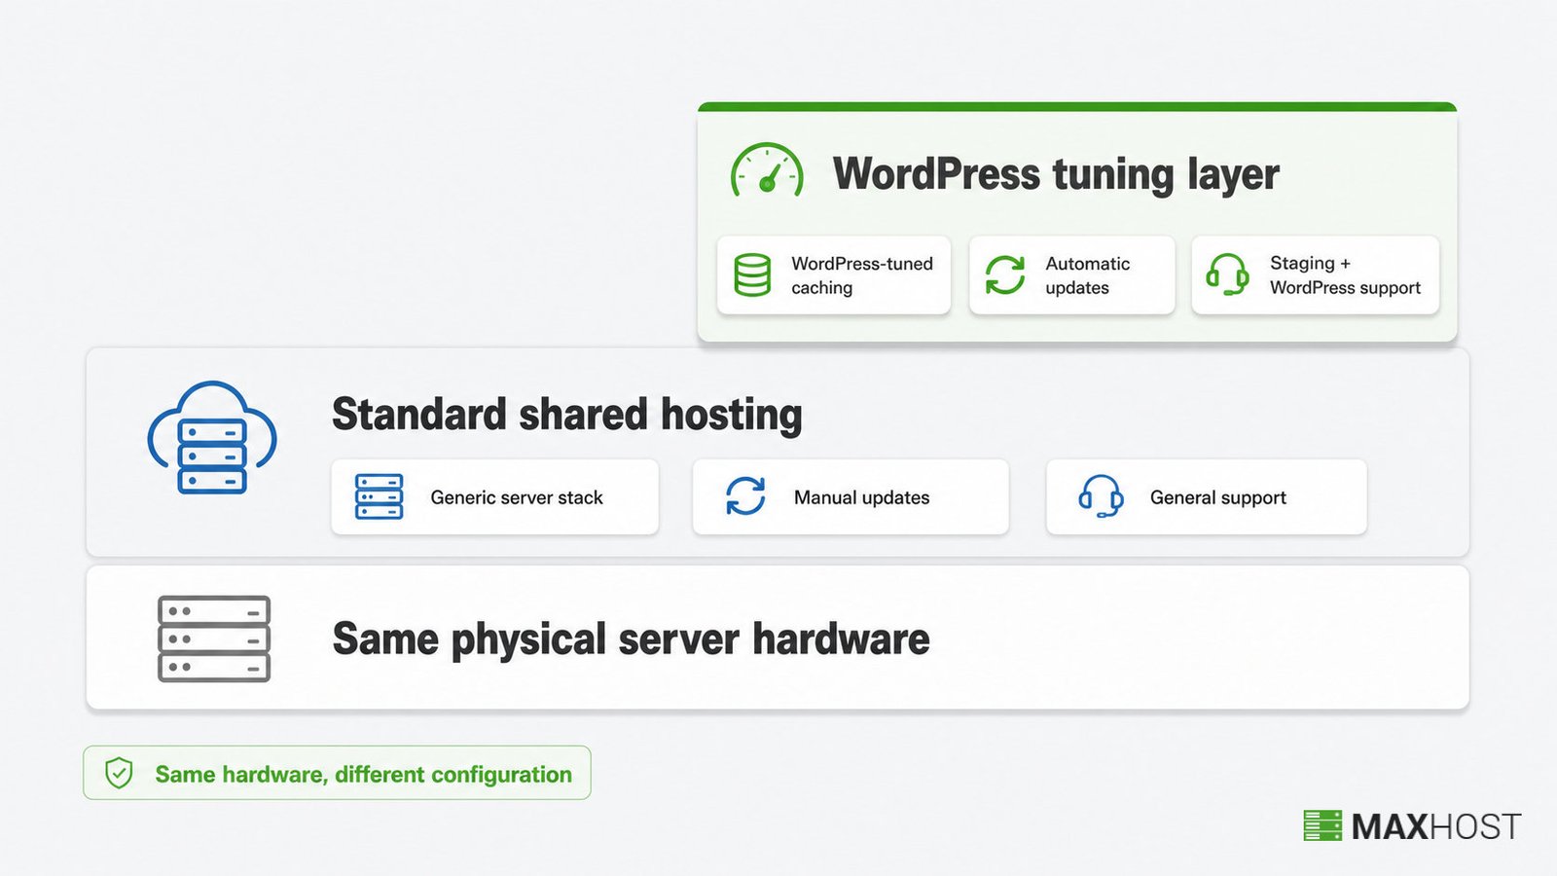Click the green speedometer gauge icon
This screenshot has width=1557, height=876.
[x=767, y=170]
